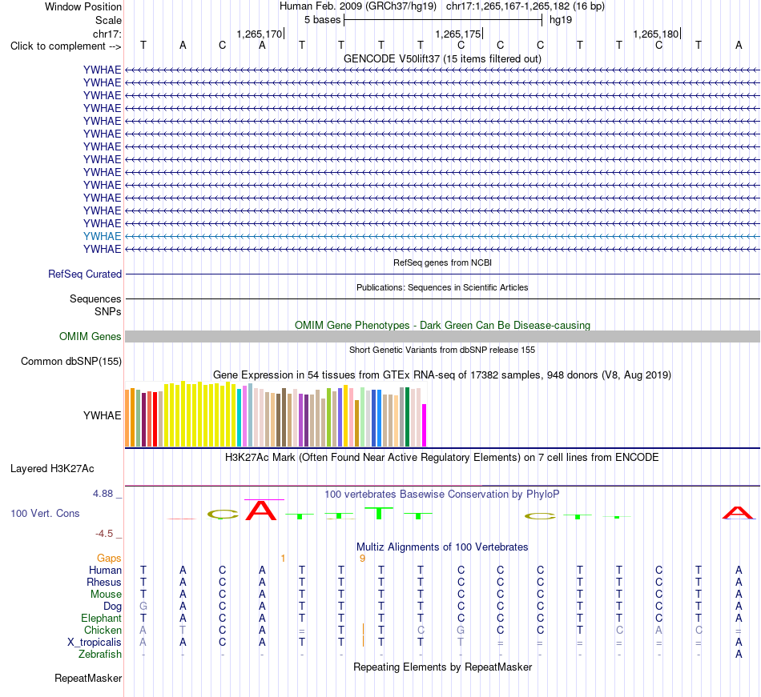Image resolution: width=761 pixels, height=697 pixels.
Task: Click the 4.88 PhyloP upper value
Action: pos(103,494)
